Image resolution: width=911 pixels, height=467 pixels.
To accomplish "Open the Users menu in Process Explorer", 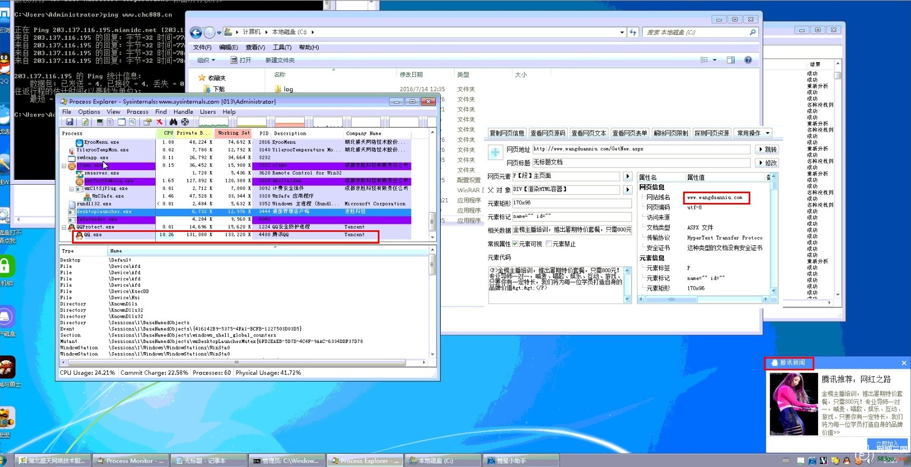I will [x=208, y=112].
